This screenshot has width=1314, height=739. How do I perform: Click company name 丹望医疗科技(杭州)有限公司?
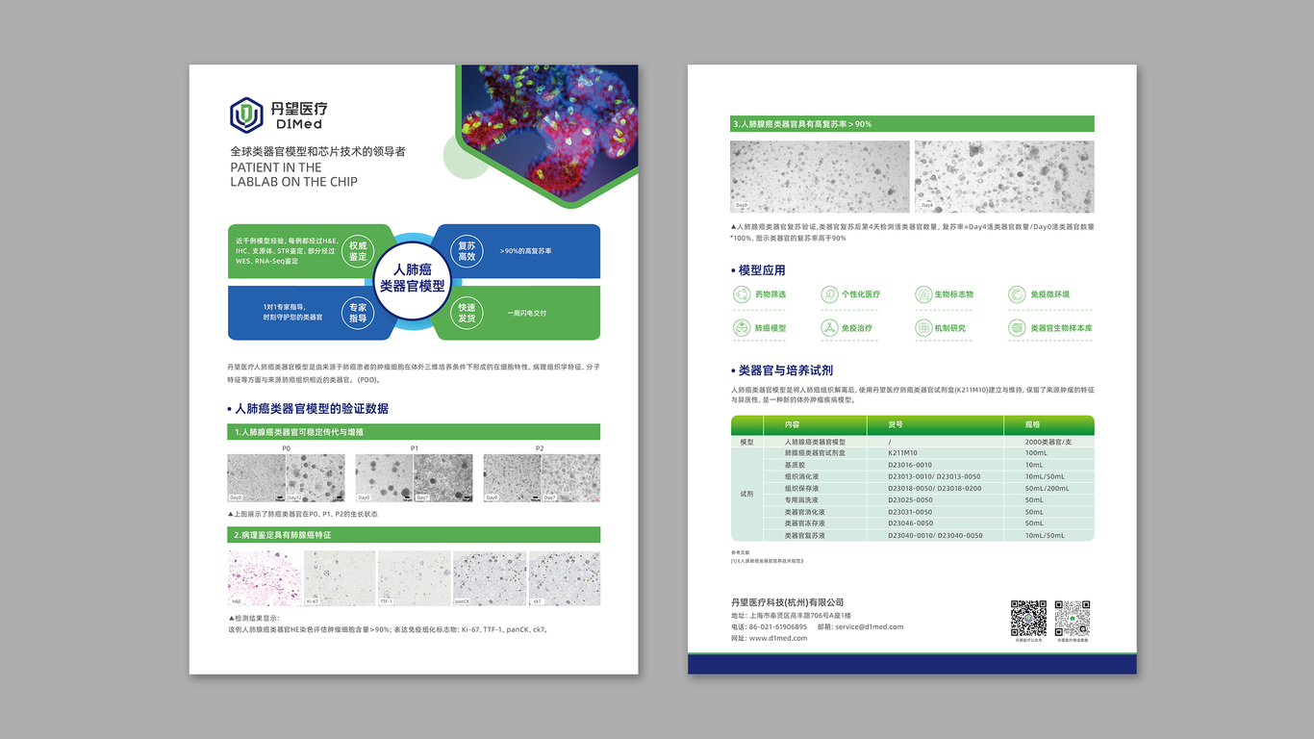point(787,602)
